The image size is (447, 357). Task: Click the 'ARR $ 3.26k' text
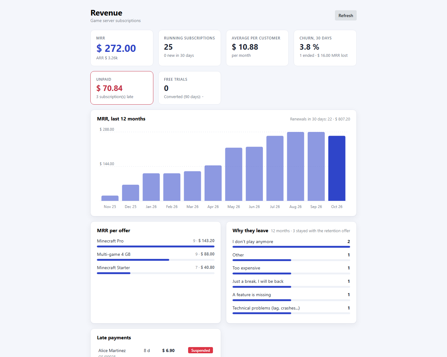tap(107, 58)
